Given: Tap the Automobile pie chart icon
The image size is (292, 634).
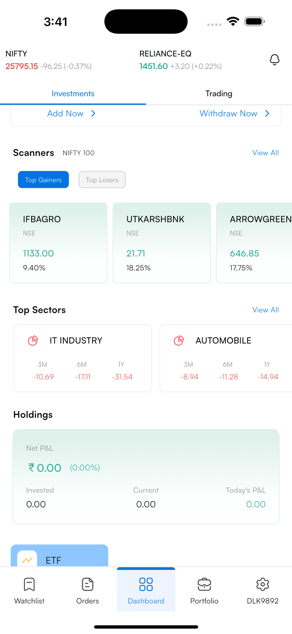Looking at the screenshot, I should pos(179,341).
